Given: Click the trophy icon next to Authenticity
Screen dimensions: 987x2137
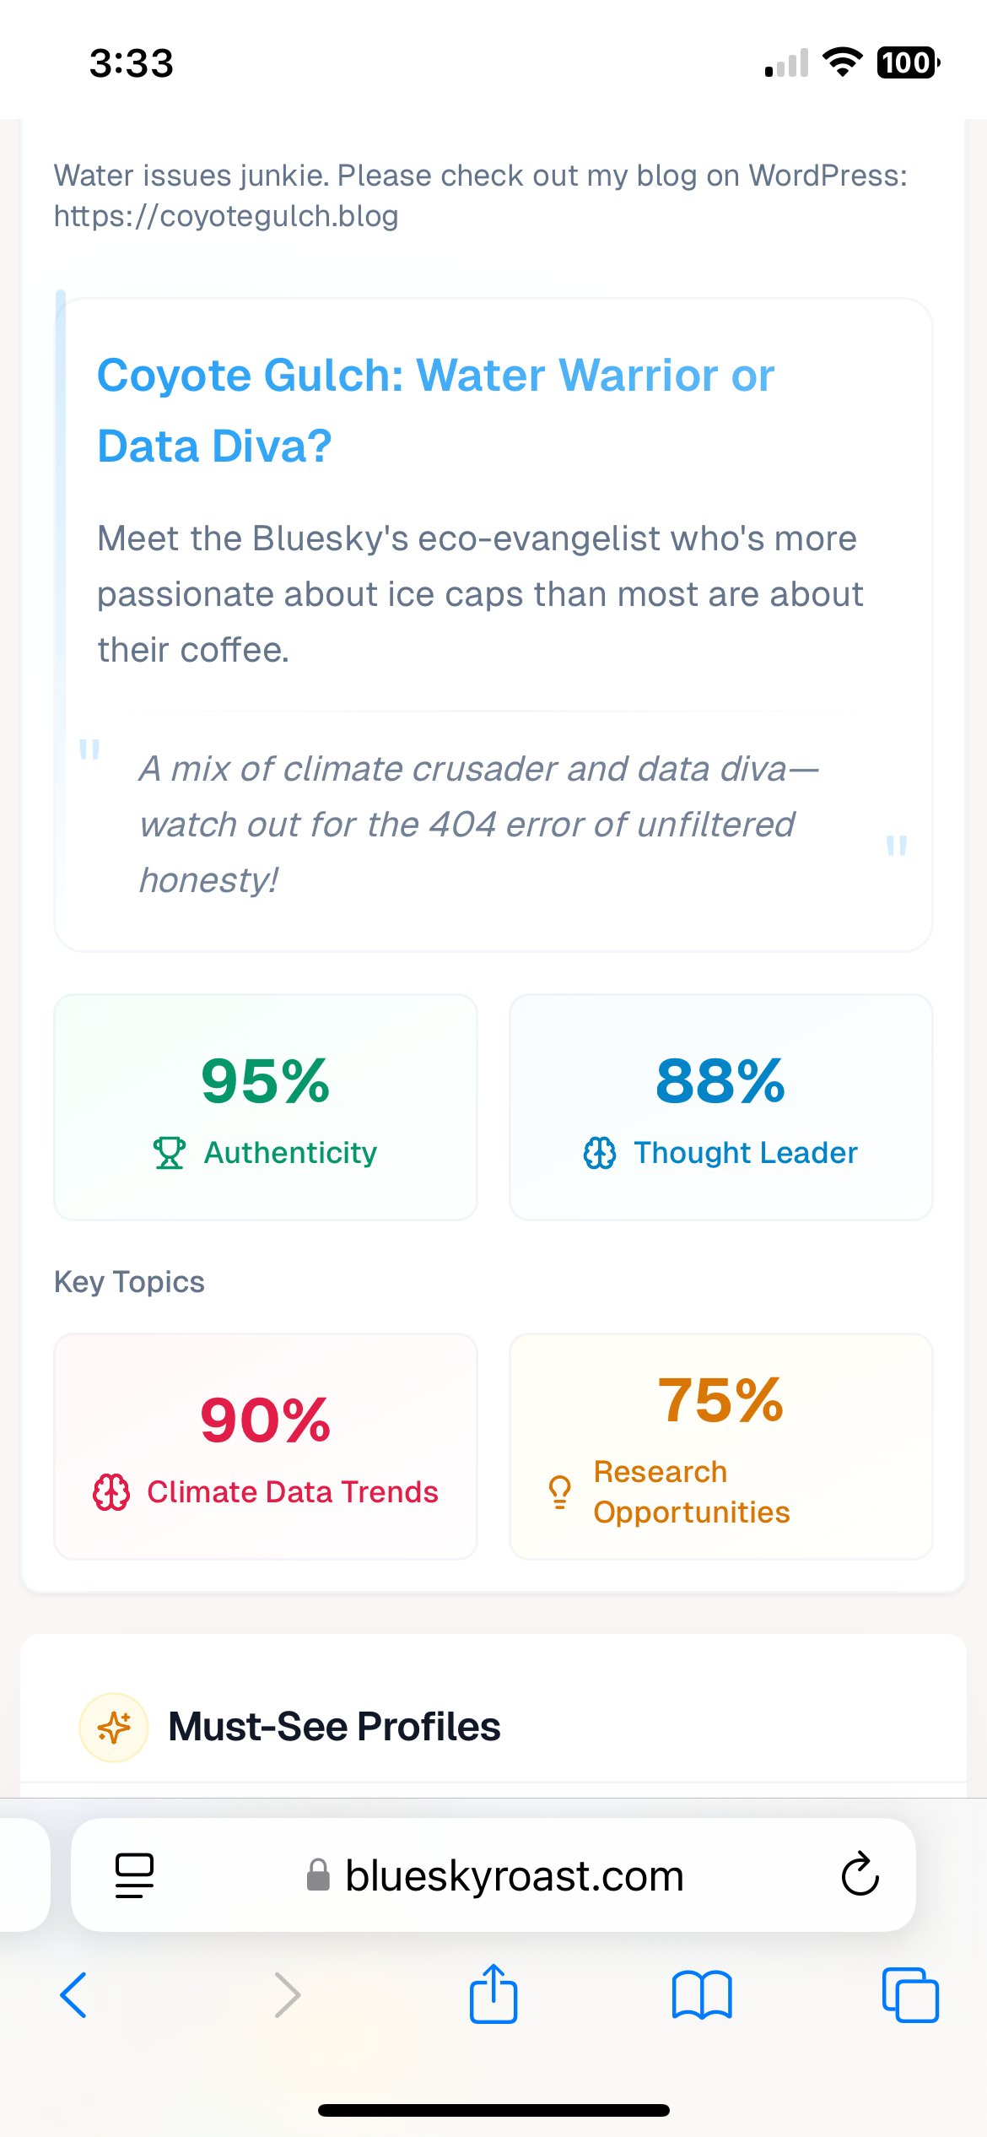Looking at the screenshot, I should pyautogui.click(x=169, y=1153).
